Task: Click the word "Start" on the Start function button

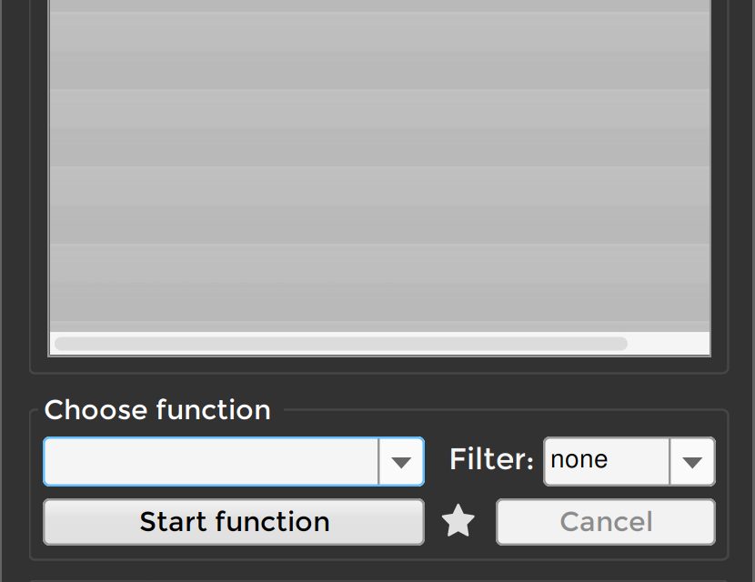Action: pyautogui.click(x=175, y=522)
